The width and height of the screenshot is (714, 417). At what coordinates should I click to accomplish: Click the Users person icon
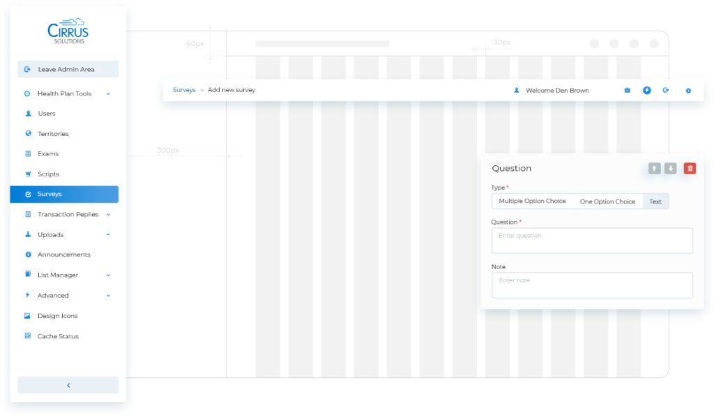click(x=28, y=114)
